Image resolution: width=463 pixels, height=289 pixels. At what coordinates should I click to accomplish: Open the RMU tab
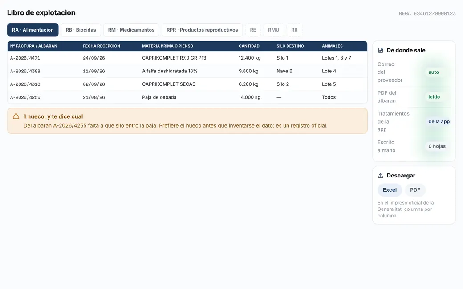click(274, 30)
